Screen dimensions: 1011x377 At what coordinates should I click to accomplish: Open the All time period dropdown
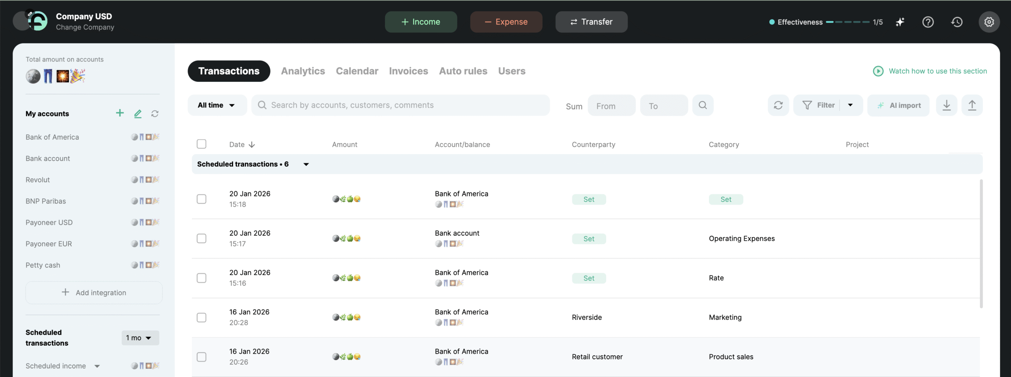pyautogui.click(x=217, y=105)
